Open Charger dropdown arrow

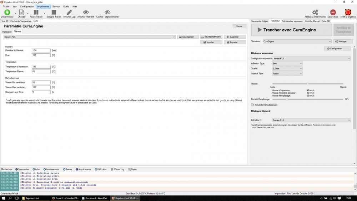coord(28,14)
